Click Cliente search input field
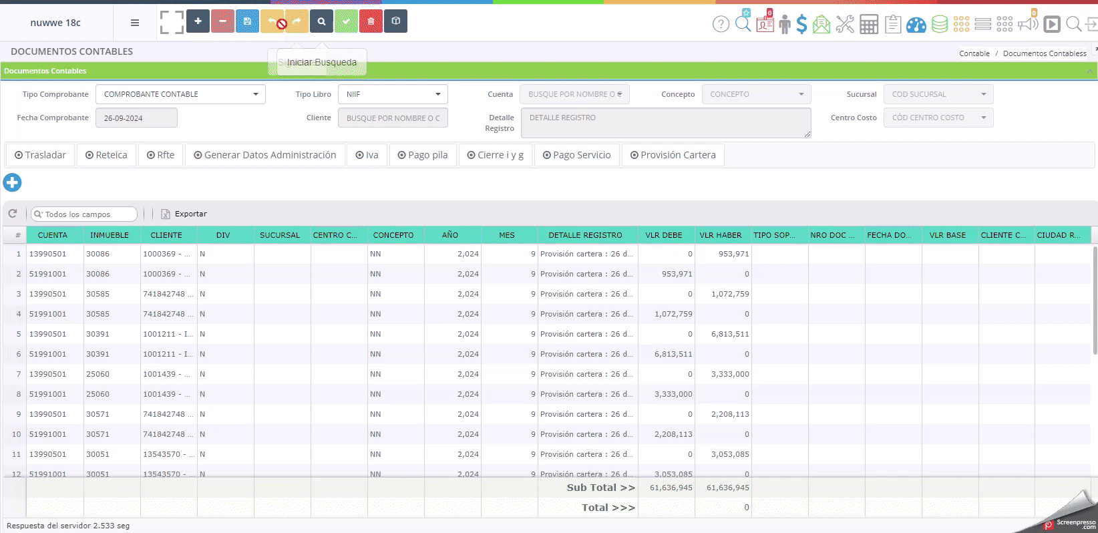The width and height of the screenshot is (1098, 533). (393, 118)
